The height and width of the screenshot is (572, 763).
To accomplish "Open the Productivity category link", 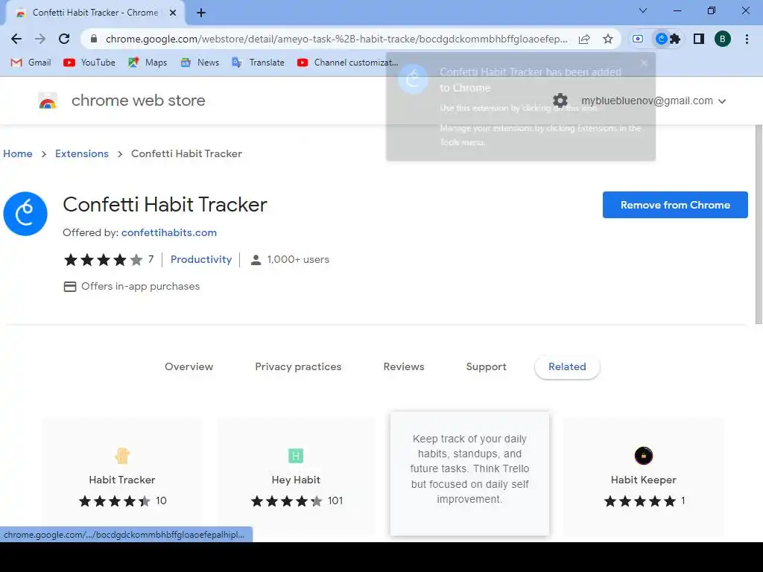I will [x=201, y=259].
